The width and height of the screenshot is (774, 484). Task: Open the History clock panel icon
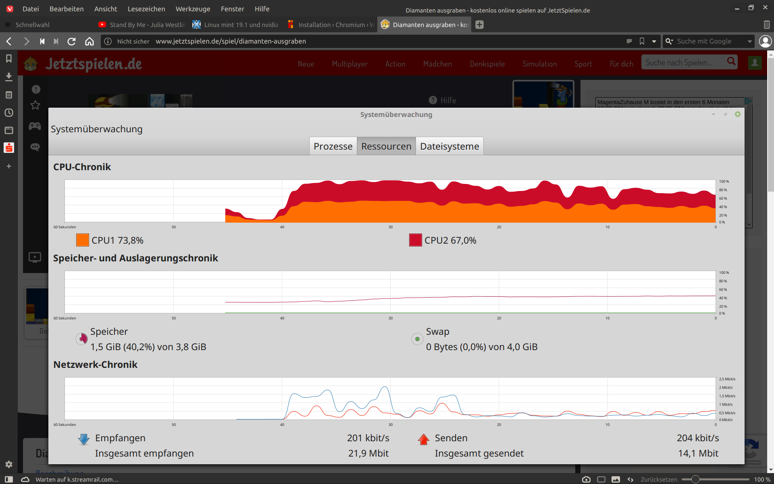[x=8, y=113]
